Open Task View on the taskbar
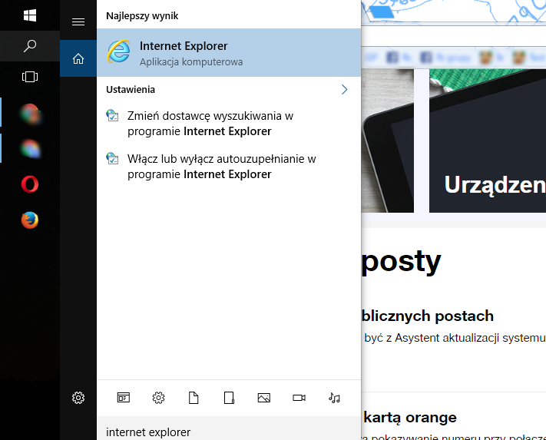 click(30, 77)
